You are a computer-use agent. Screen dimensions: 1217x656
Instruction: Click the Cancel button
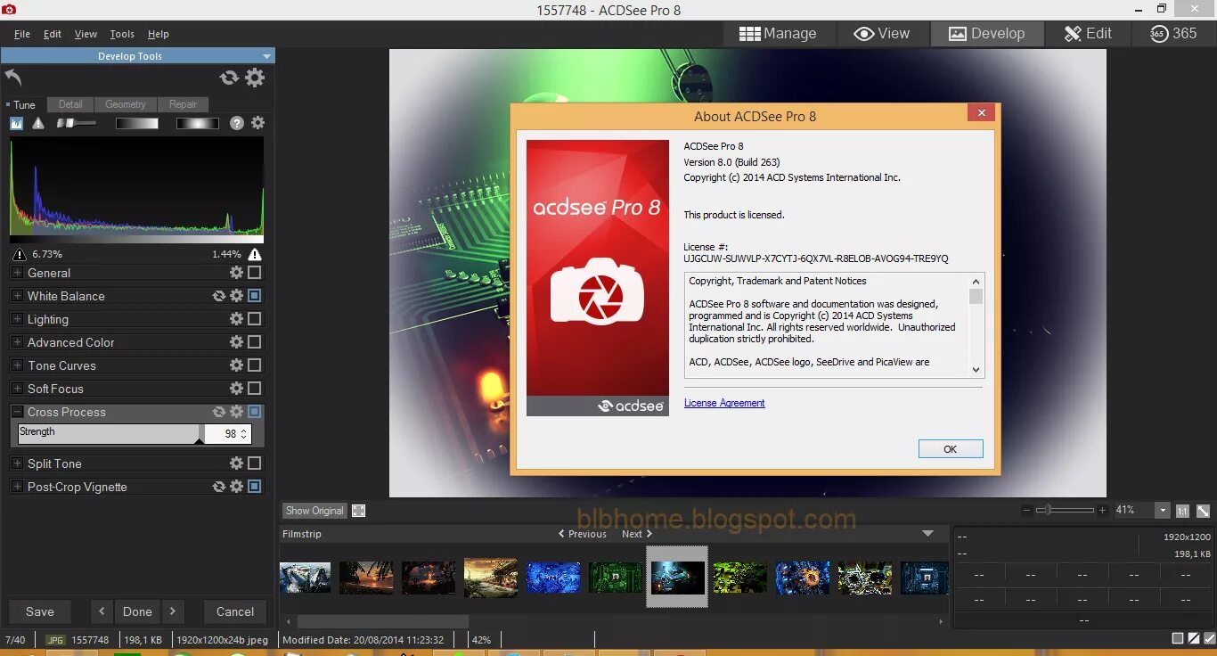point(235,611)
